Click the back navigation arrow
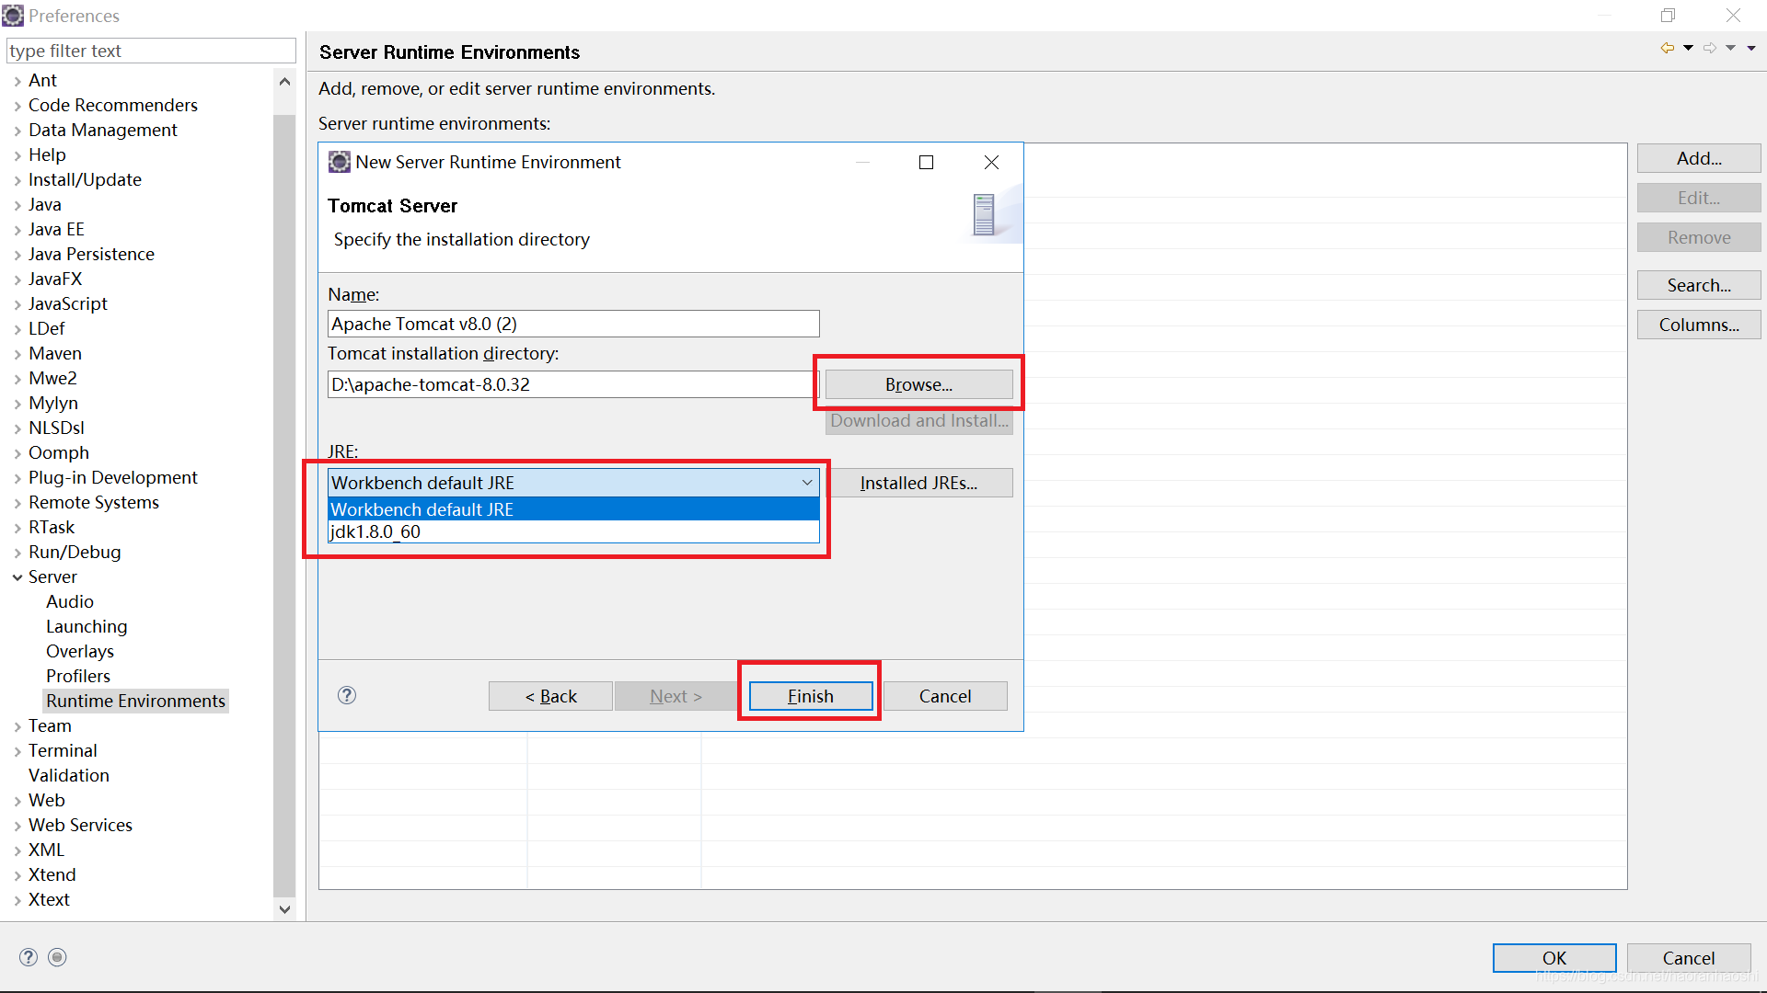The width and height of the screenshot is (1767, 993). (x=1667, y=47)
